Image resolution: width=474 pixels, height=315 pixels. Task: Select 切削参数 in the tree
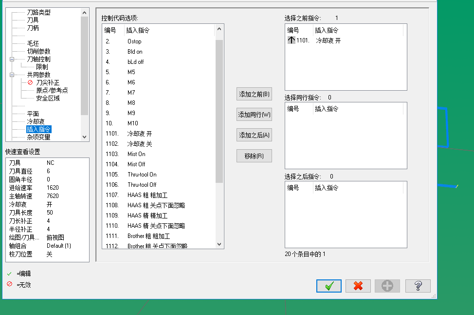coord(39,52)
